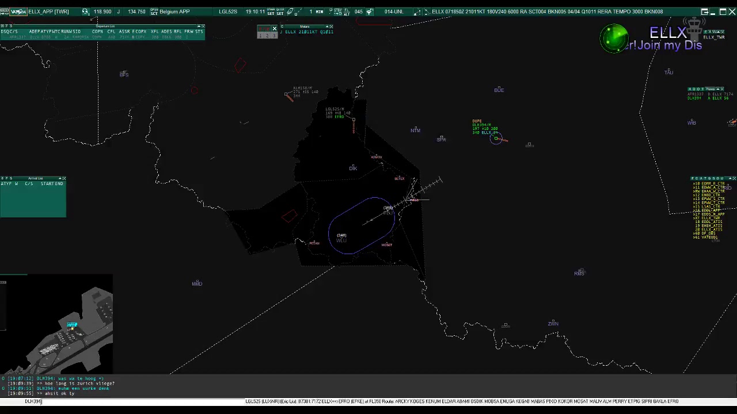Open the OTHER SET settings button
Viewport: 737px width, 414px height.
[271, 11]
